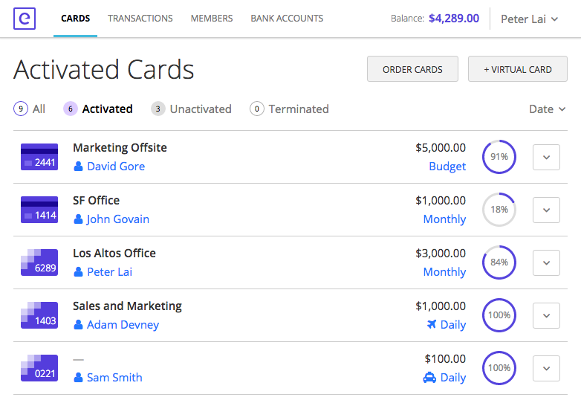Show only Unactivated cards
Image resolution: width=581 pixels, height=403 pixels.
click(x=191, y=109)
